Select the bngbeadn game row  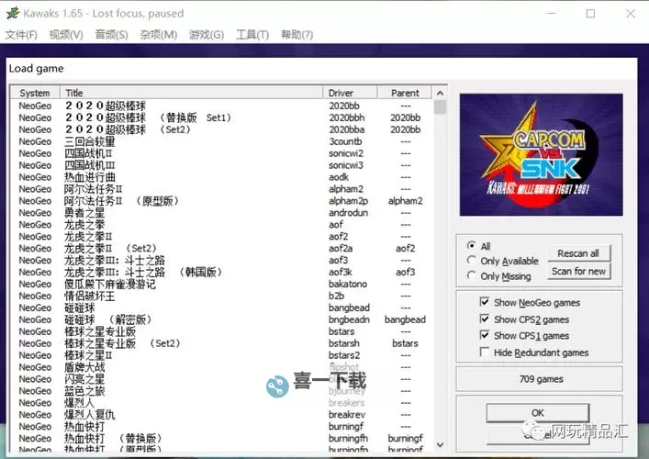(x=222, y=320)
